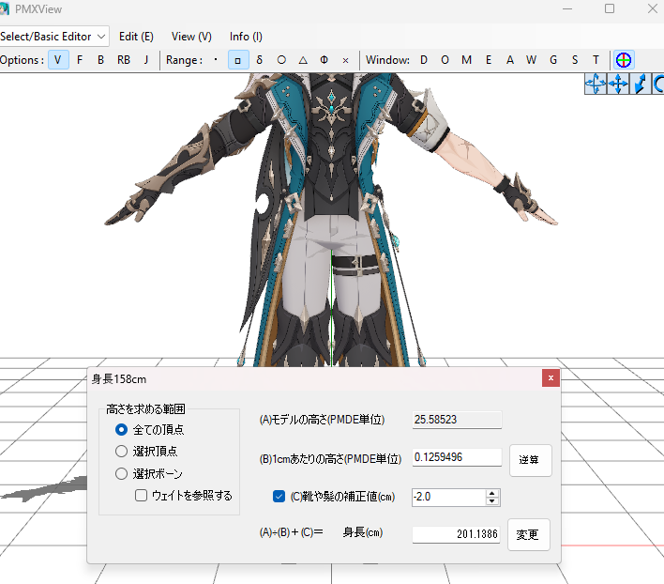Open the S window
The height and width of the screenshot is (584, 664).
575,60
